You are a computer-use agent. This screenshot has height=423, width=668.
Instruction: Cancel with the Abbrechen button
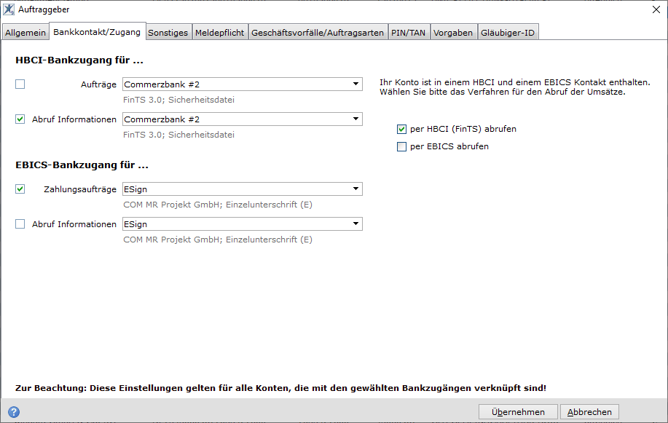(x=589, y=412)
